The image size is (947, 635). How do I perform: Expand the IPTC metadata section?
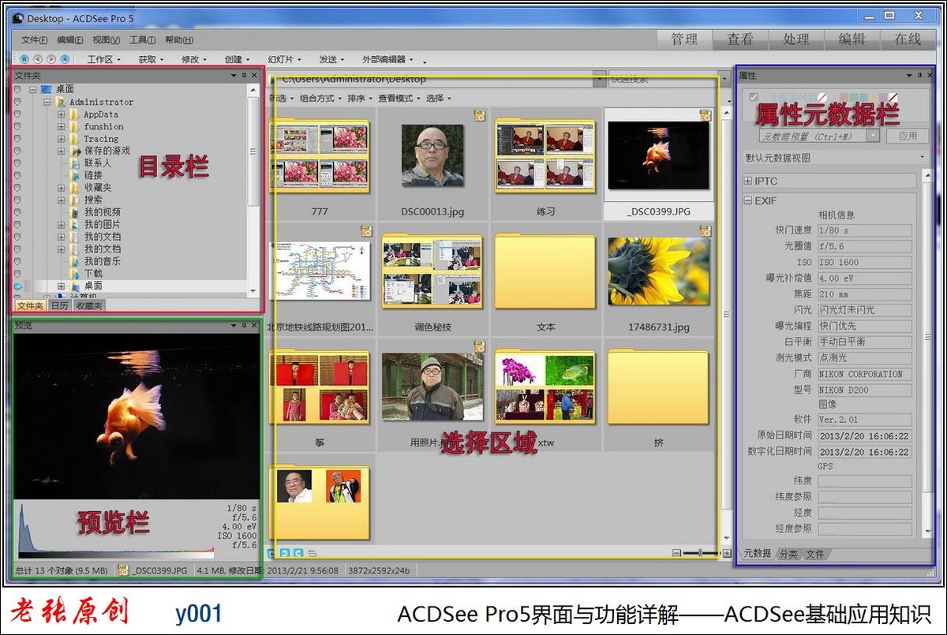point(748,181)
